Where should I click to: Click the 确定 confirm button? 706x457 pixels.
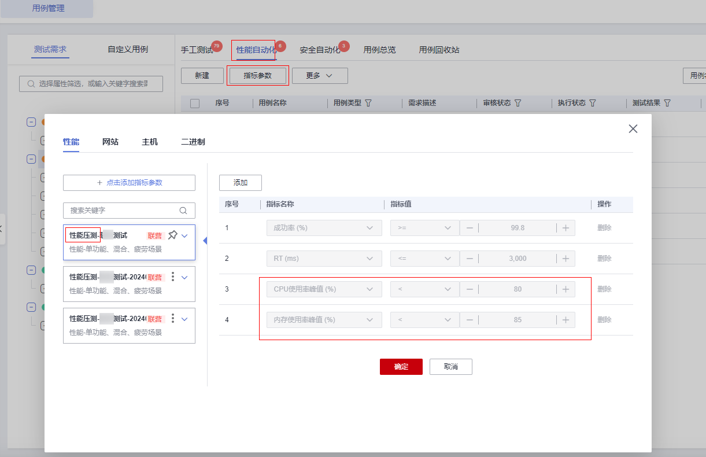click(x=401, y=367)
